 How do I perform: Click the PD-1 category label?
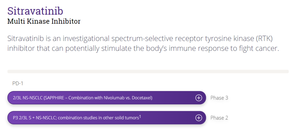[x=18, y=83]
